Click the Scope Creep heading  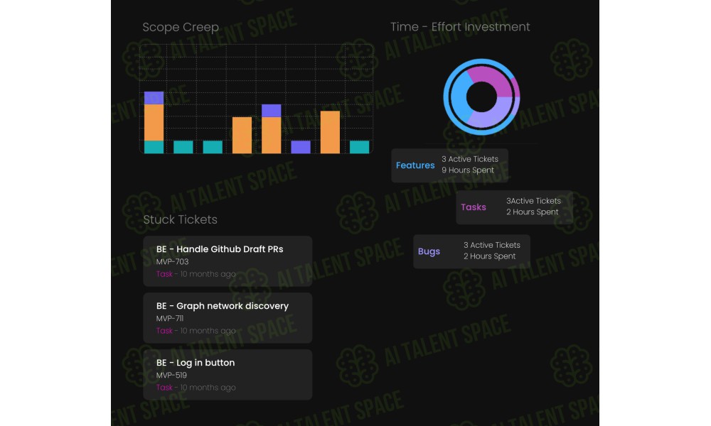click(181, 27)
